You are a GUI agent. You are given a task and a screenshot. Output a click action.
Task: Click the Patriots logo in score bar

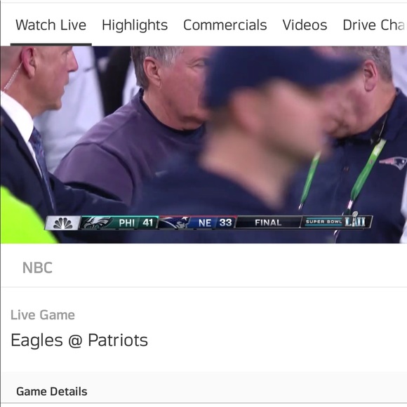tap(174, 222)
